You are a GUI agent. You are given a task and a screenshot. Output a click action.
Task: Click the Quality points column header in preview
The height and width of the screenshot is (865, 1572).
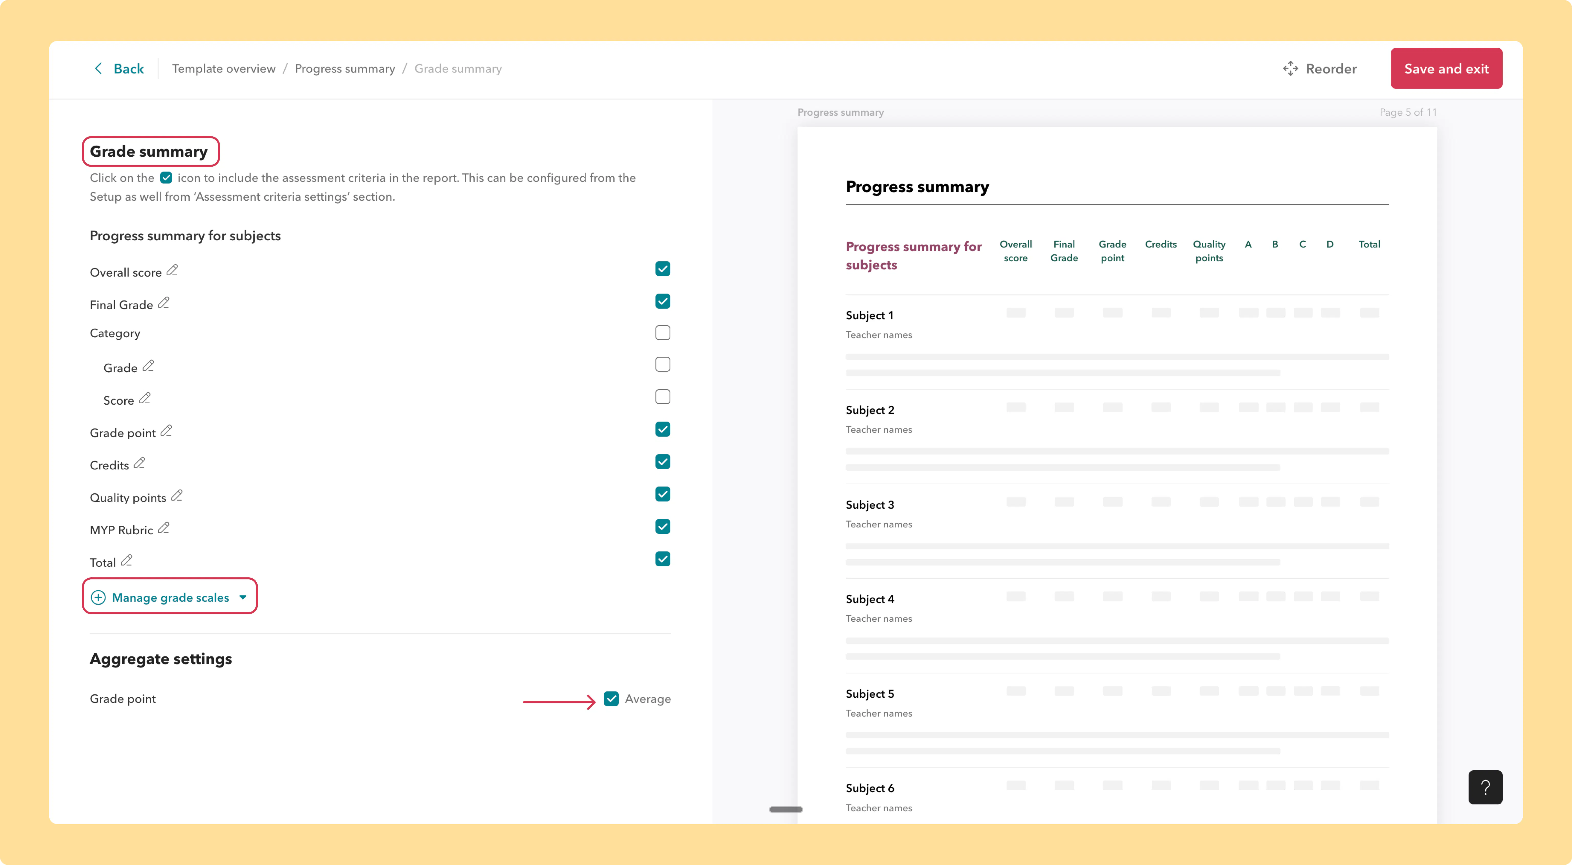pyautogui.click(x=1209, y=251)
